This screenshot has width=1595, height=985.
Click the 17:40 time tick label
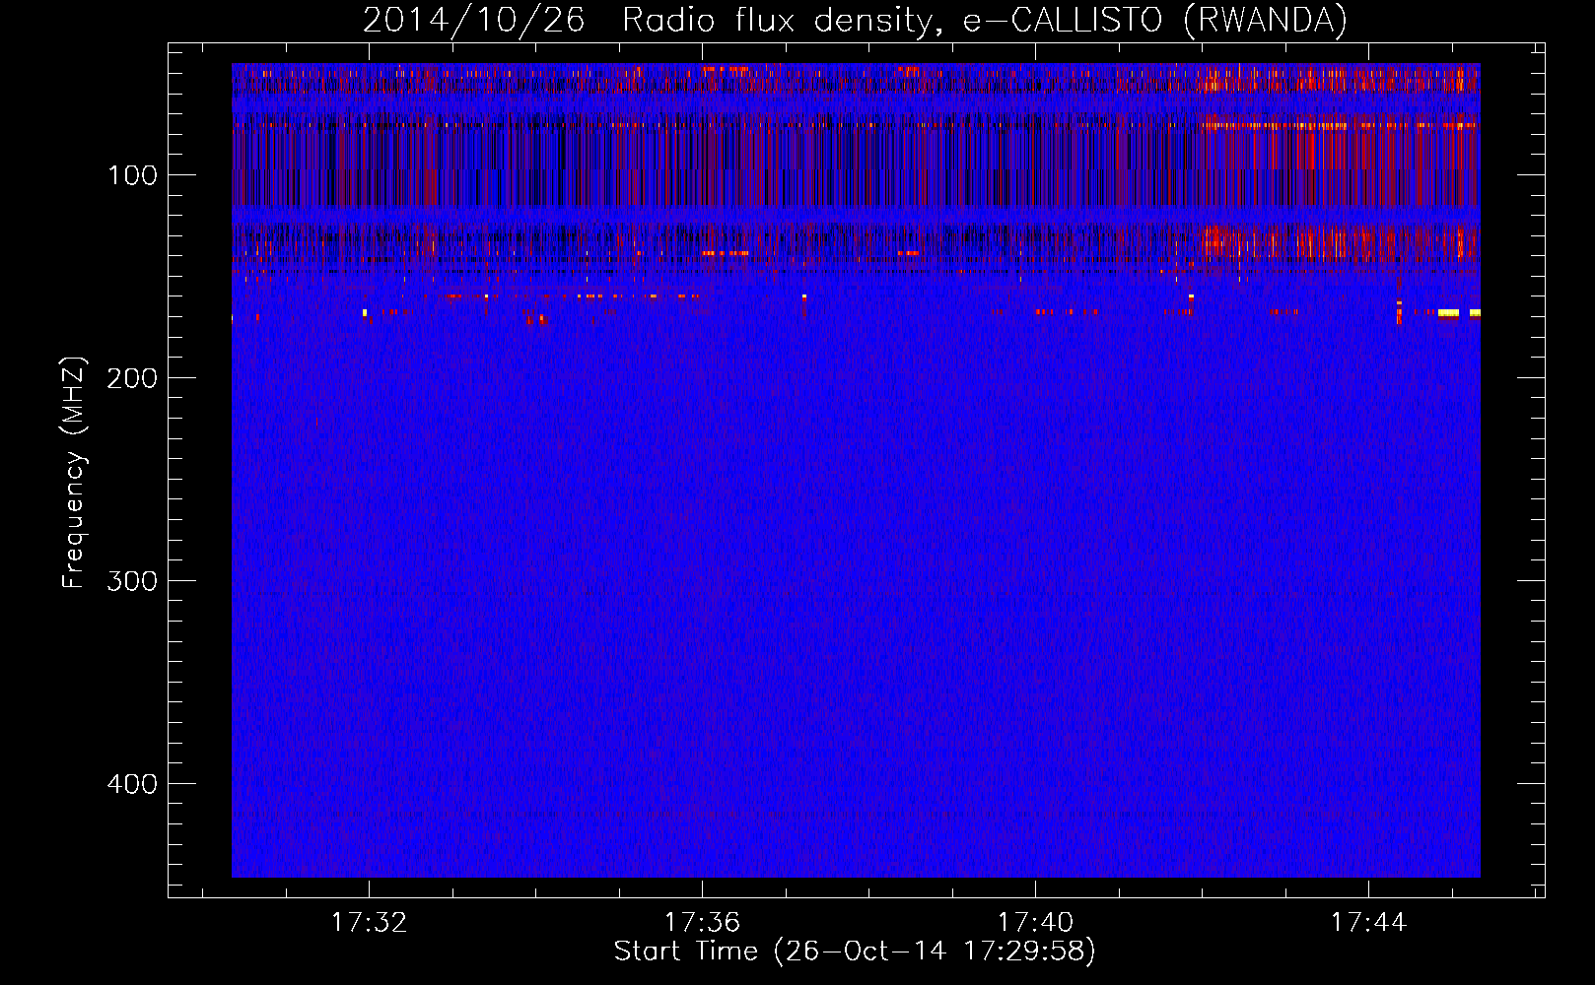tap(1035, 922)
